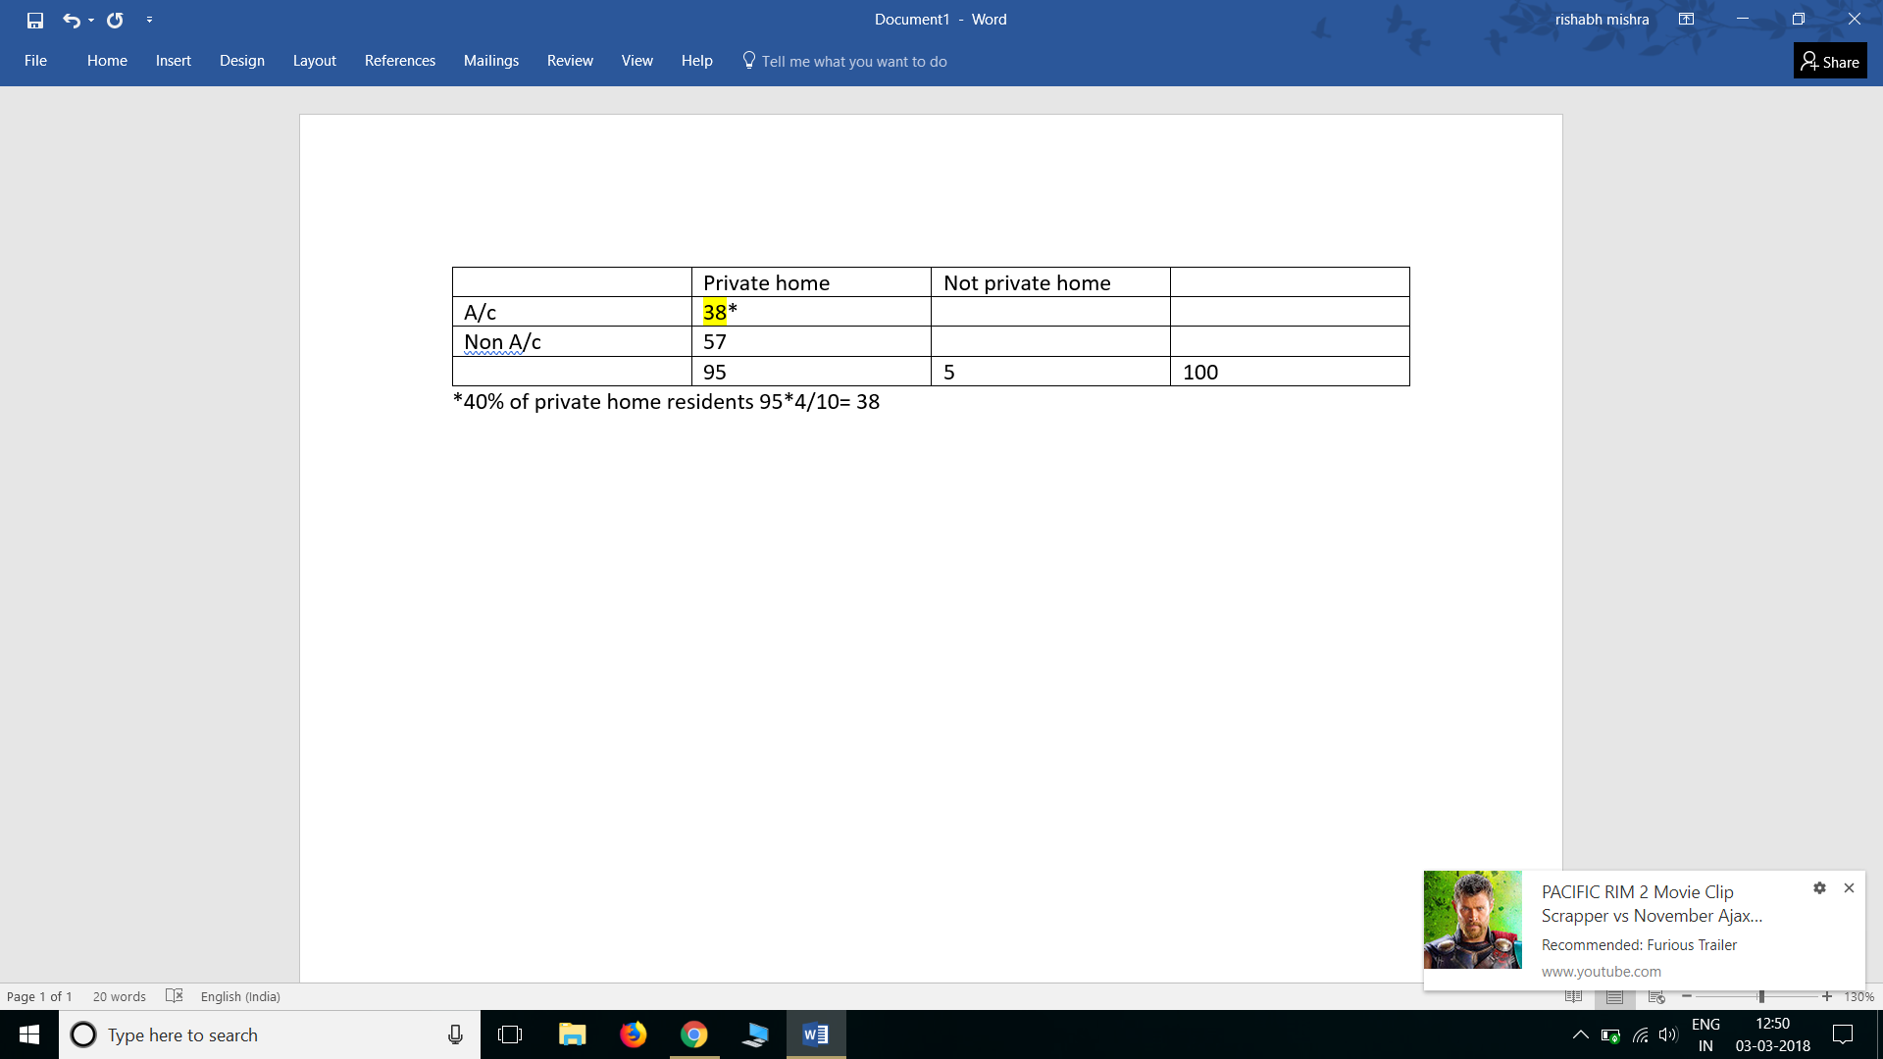Switch to Read Mode view
Image resolution: width=1883 pixels, height=1059 pixels.
(x=1575, y=996)
